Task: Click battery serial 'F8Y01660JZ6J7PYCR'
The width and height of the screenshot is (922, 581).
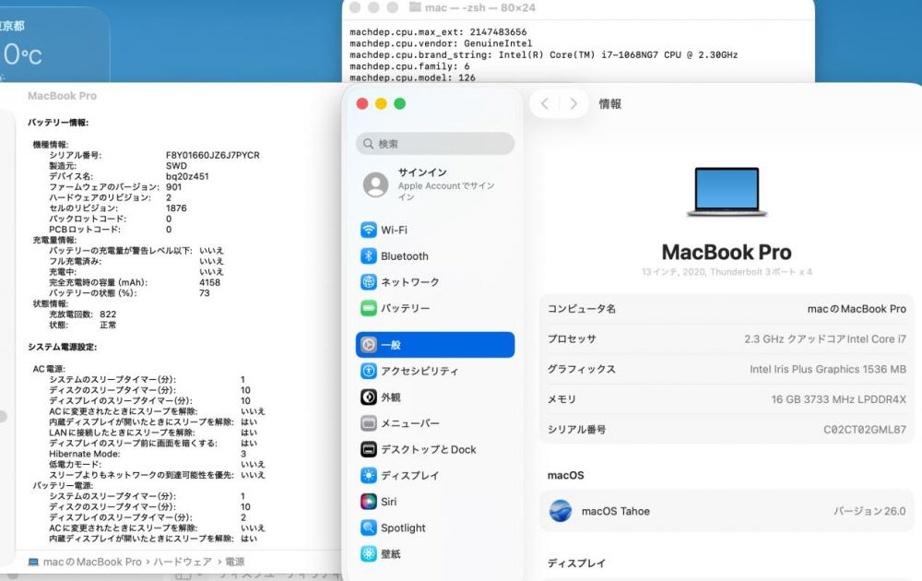Action: click(x=213, y=155)
